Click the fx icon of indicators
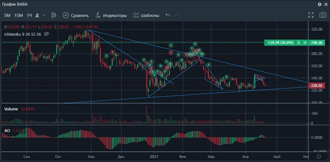The image size is (330, 162). (x=98, y=15)
